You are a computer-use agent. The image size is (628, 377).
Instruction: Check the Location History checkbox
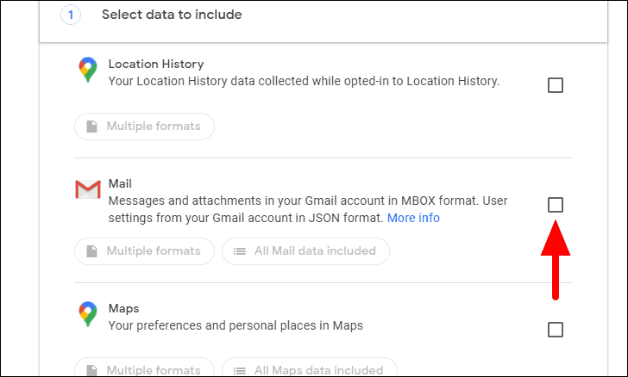pos(556,85)
